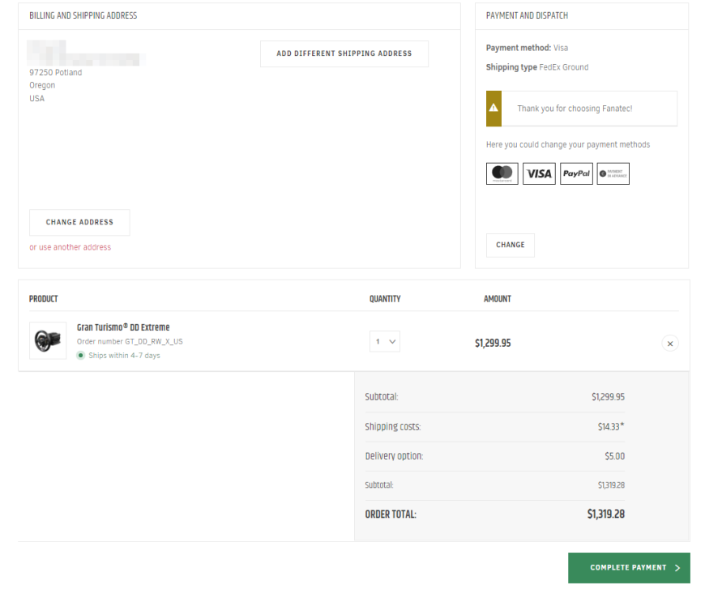Click 'Here you could change your payment methods'
705x598 pixels.
tap(568, 145)
